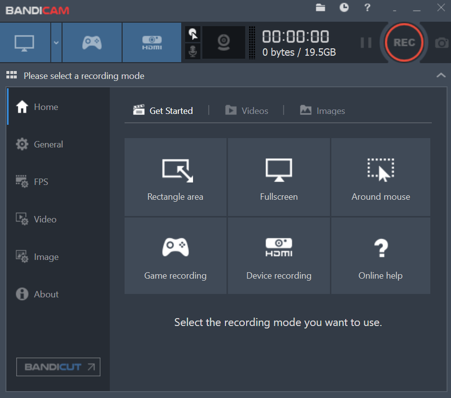Choose the Rectangle area recording tile
451x398 pixels.
pyautogui.click(x=175, y=177)
